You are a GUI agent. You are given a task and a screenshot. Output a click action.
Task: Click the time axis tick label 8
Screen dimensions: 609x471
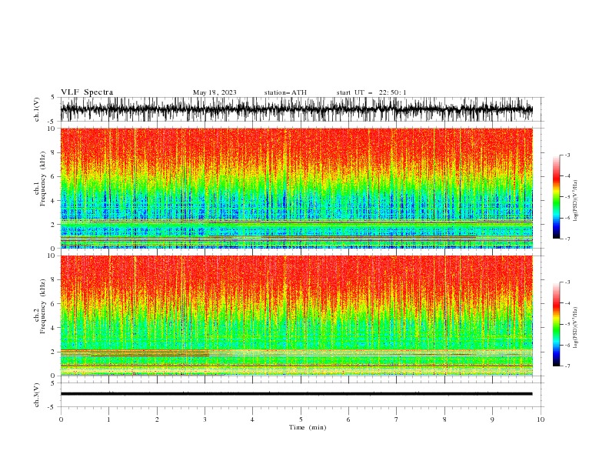[444, 419]
